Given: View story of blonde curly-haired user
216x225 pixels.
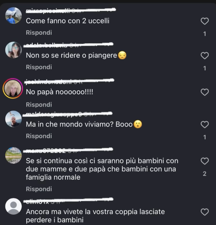Looking at the screenshot, I should (x=13, y=88).
